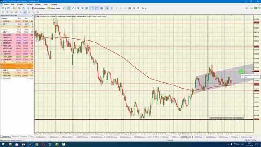Open the shapes objects dropdown arrow
This screenshot has width=261, height=147.
(145, 8)
